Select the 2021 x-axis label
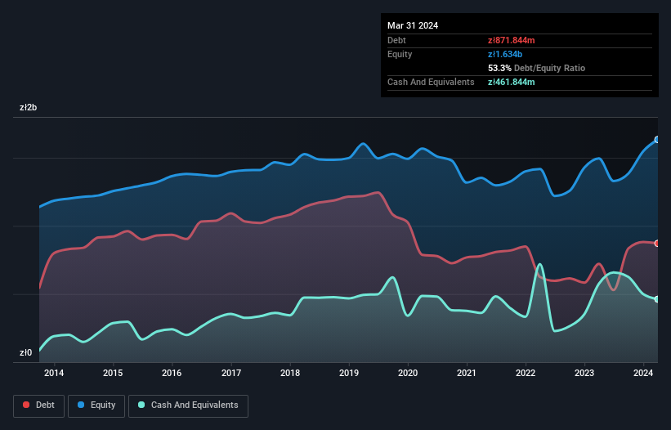The height and width of the screenshot is (430, 671). [x=467, y=373]
